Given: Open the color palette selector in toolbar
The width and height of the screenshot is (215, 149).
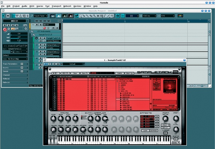Looking at the screenshot, I should [180, 16].
